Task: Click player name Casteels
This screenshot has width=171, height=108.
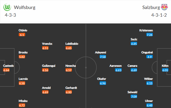Action: coord(8,66)
